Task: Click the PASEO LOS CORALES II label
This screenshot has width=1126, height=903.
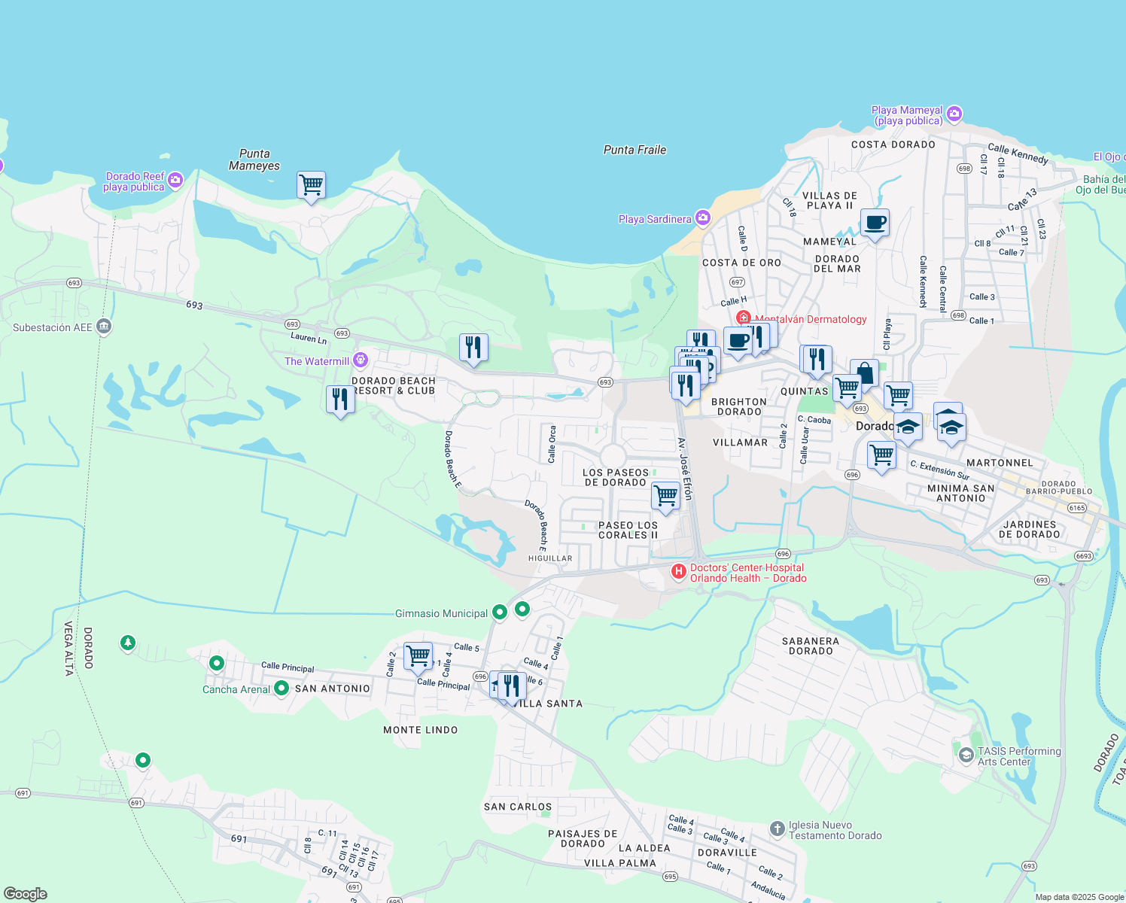Action: (x=628, y=530)
